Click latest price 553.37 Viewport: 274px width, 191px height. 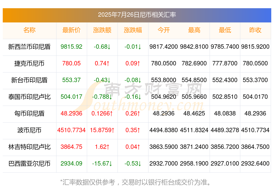pos(72,80)
